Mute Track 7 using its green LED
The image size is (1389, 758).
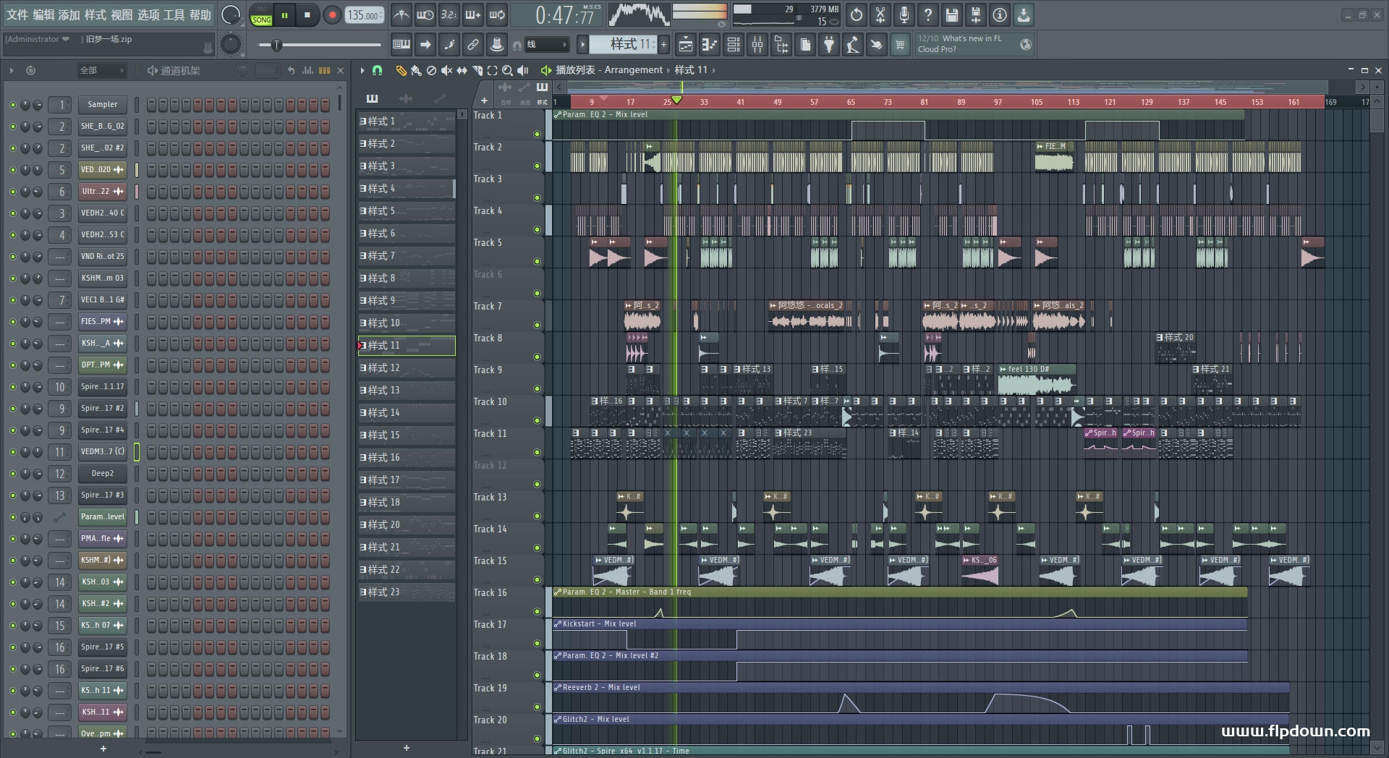pos(537,325)
